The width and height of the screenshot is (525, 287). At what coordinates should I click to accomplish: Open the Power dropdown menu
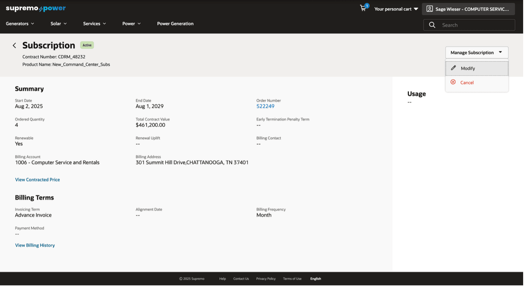click(x=132, y=24)
